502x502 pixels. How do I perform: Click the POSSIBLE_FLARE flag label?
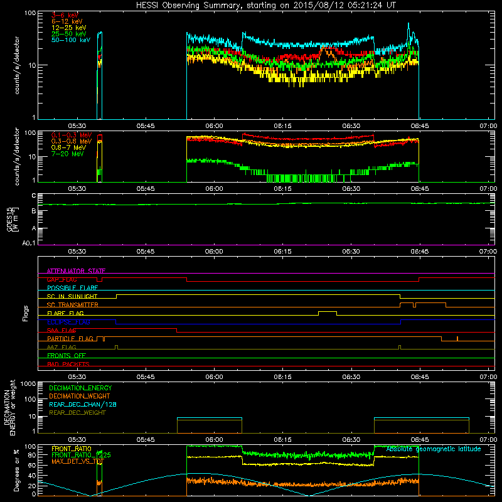(x=72, y=288)
